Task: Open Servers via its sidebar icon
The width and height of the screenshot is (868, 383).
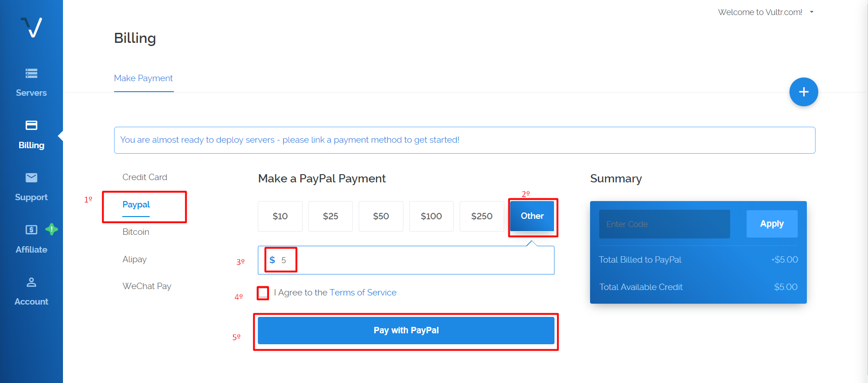Action: (31, 73)
